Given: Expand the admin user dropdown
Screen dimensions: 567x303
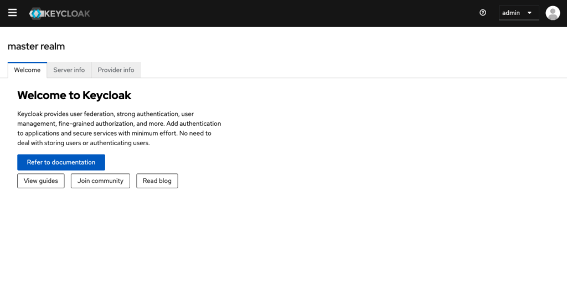Looking at the screenshot, I should (x=518, y=13).
